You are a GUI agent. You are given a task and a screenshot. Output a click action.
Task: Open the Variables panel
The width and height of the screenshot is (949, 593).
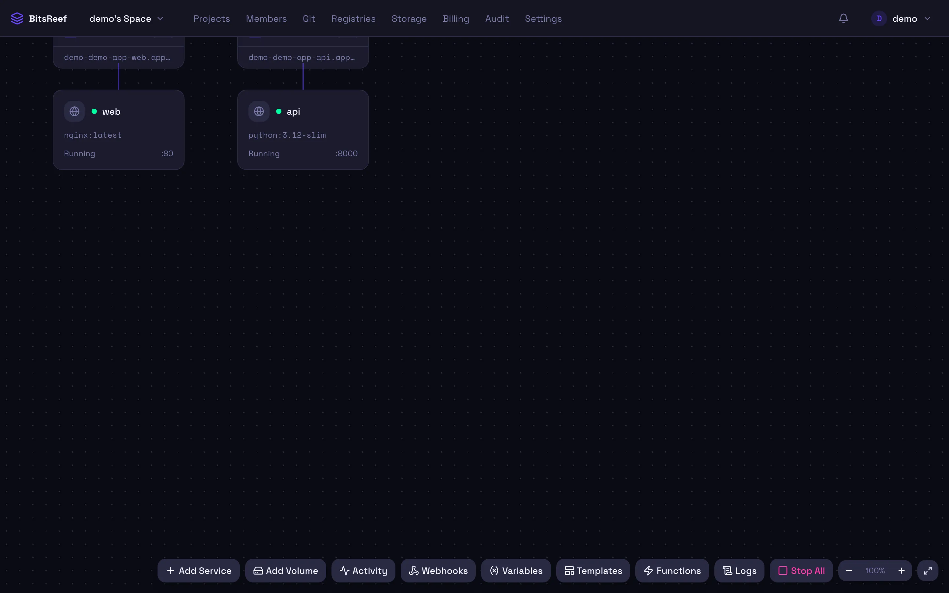[516, 571]
